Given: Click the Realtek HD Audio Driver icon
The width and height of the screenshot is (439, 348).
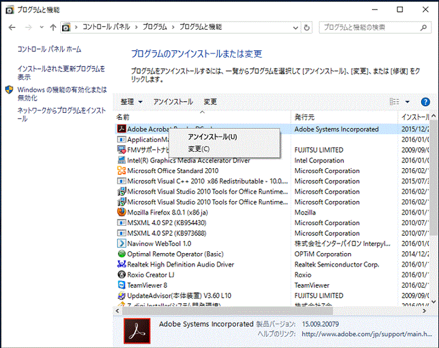Looking at the screenshot, I should [x=122, y=264].
